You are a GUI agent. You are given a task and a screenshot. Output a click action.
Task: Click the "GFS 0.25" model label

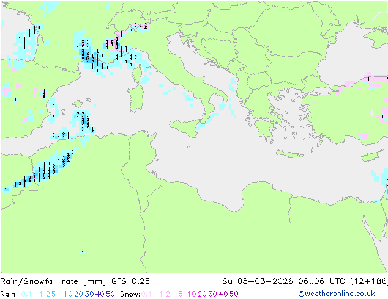(130, 281)
